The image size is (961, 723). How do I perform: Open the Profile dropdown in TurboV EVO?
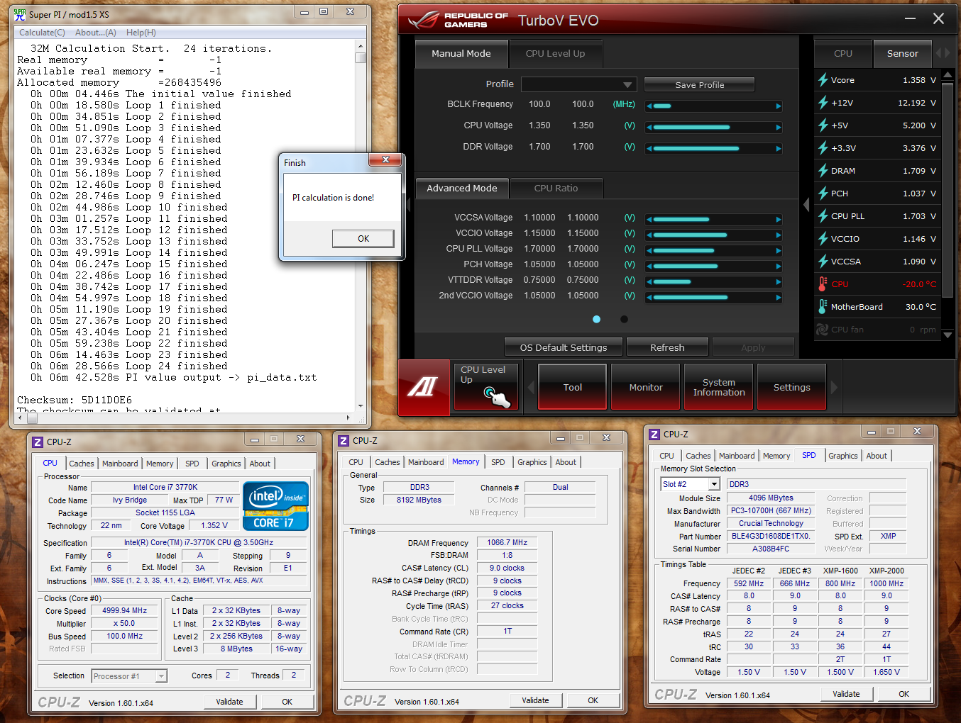click(x=627, y=85)
